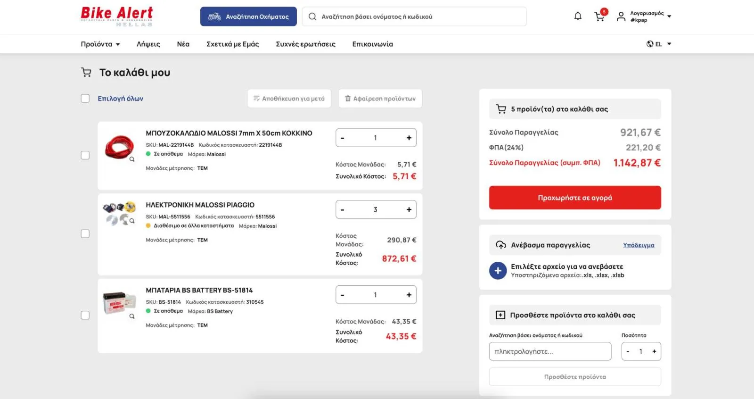Click the magnifier on red hose image
Image resolution: width=754 pixels, height=399 pixels.
tap(132, 159)
